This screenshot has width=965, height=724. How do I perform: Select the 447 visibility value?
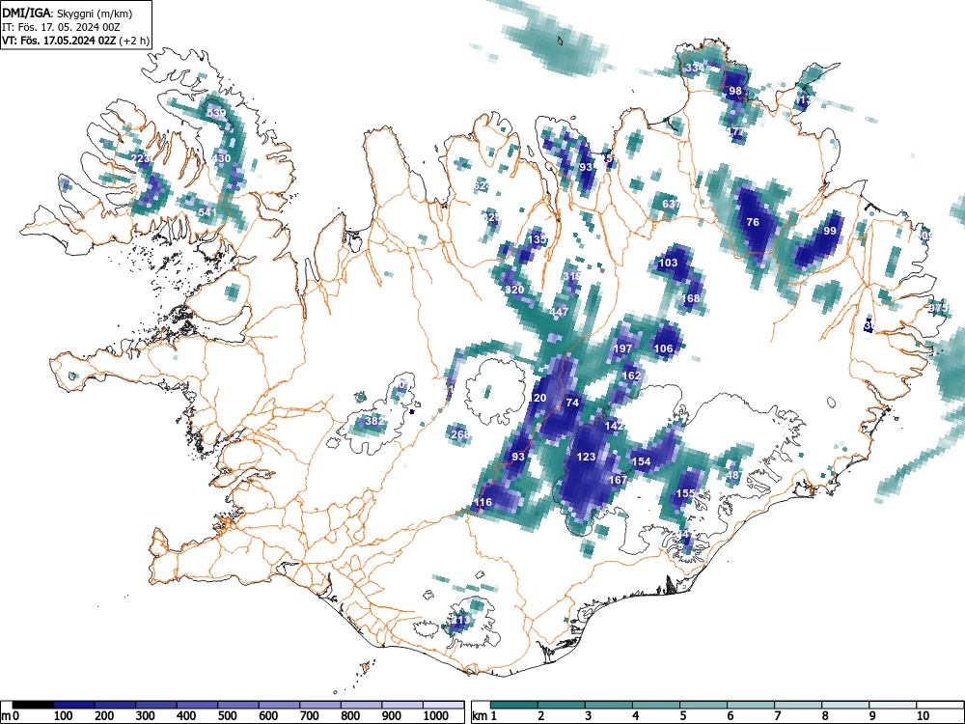(x=559, y=312)
